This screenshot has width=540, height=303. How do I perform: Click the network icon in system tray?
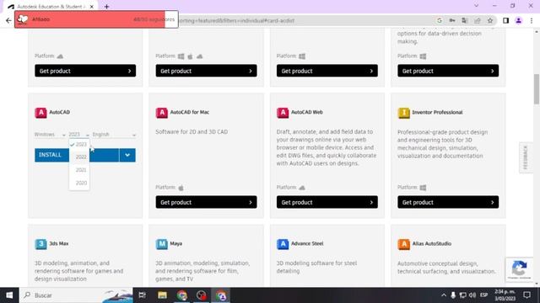pyautogui.click(x=463, y=295)
